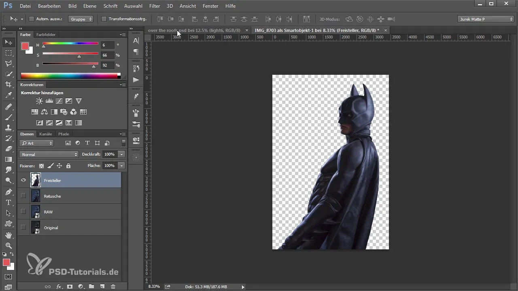Screen dimensions: 518x291
Task: Click the foreground color swatch in Farbe panel
Action: tap(25, 46)
